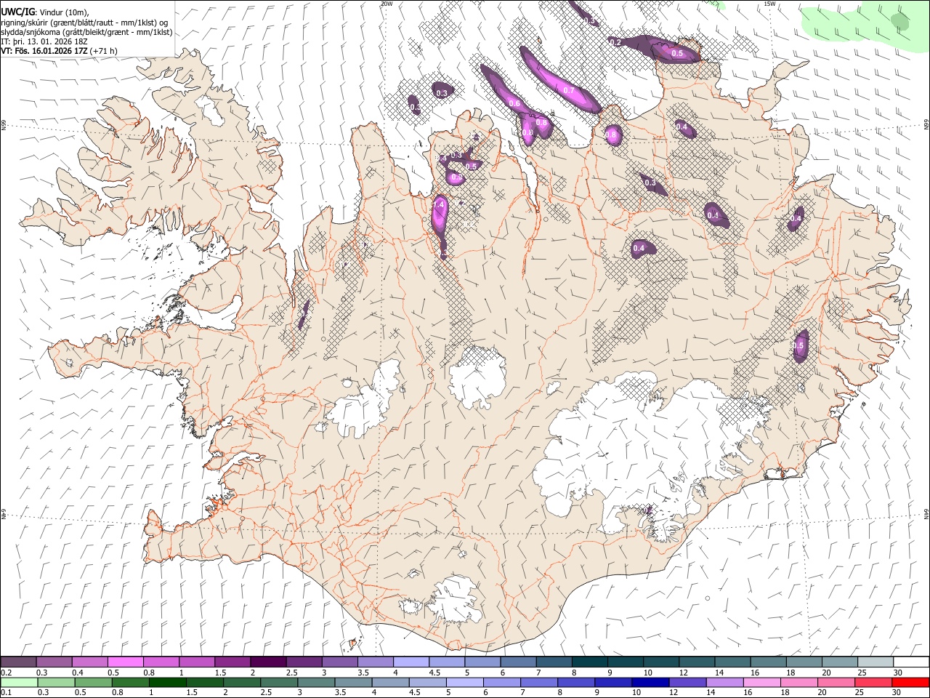Click the '1.5' value under the purple snow scale
Screen dimensions: 930x698
coord(219,673)
